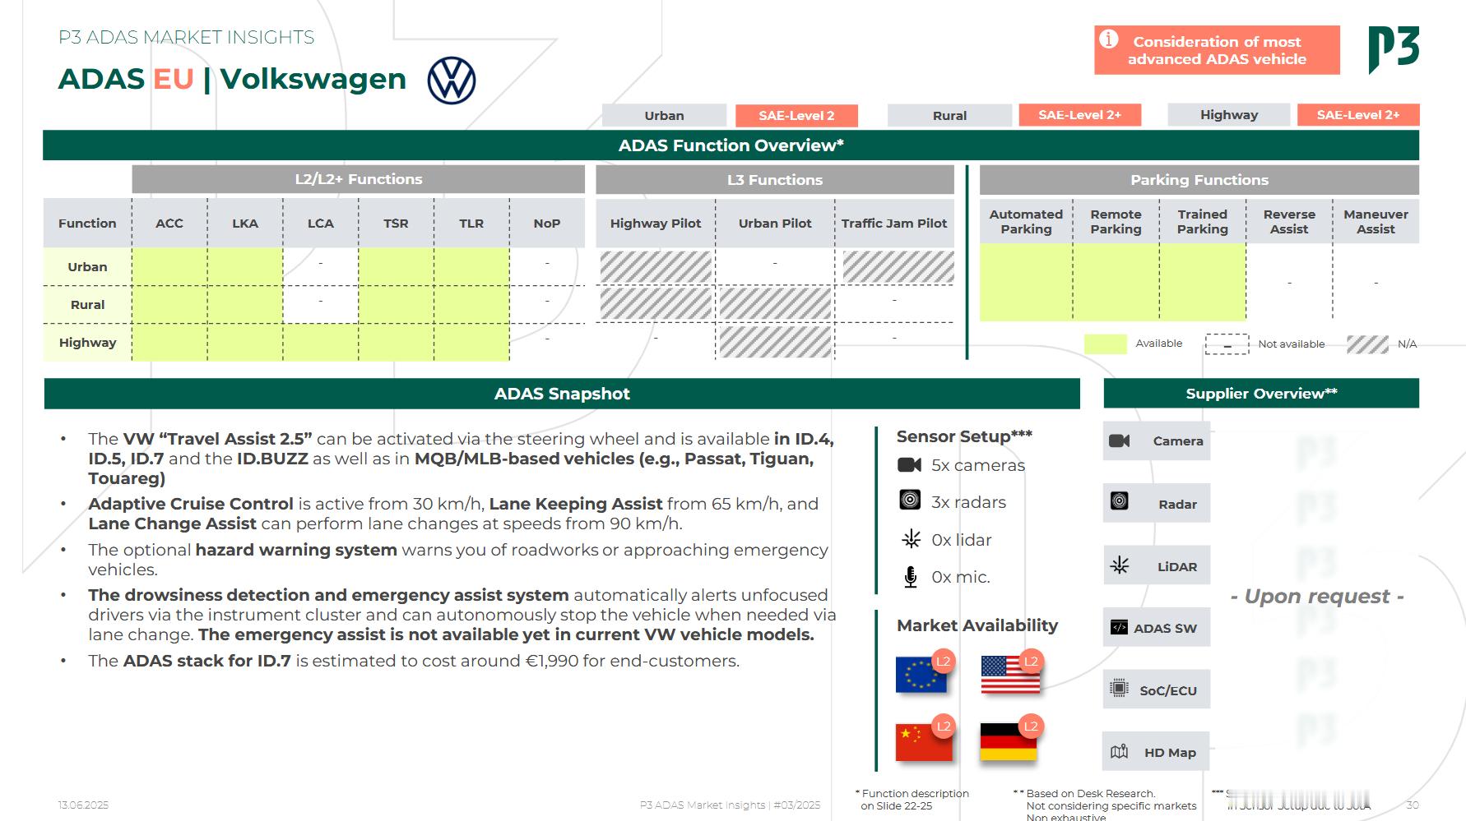Image resolution: width=1466 pixels, height=821 pixels.
Task: Click the Automated Parking column header
Action: point(1026,222)
